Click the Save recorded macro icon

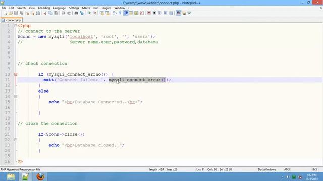(x=171, y=13)
